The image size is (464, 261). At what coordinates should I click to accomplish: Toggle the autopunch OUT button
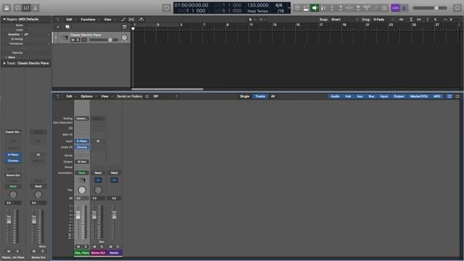367,8
